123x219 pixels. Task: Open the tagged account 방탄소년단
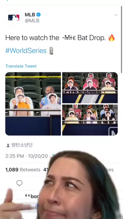click(22, 145)
